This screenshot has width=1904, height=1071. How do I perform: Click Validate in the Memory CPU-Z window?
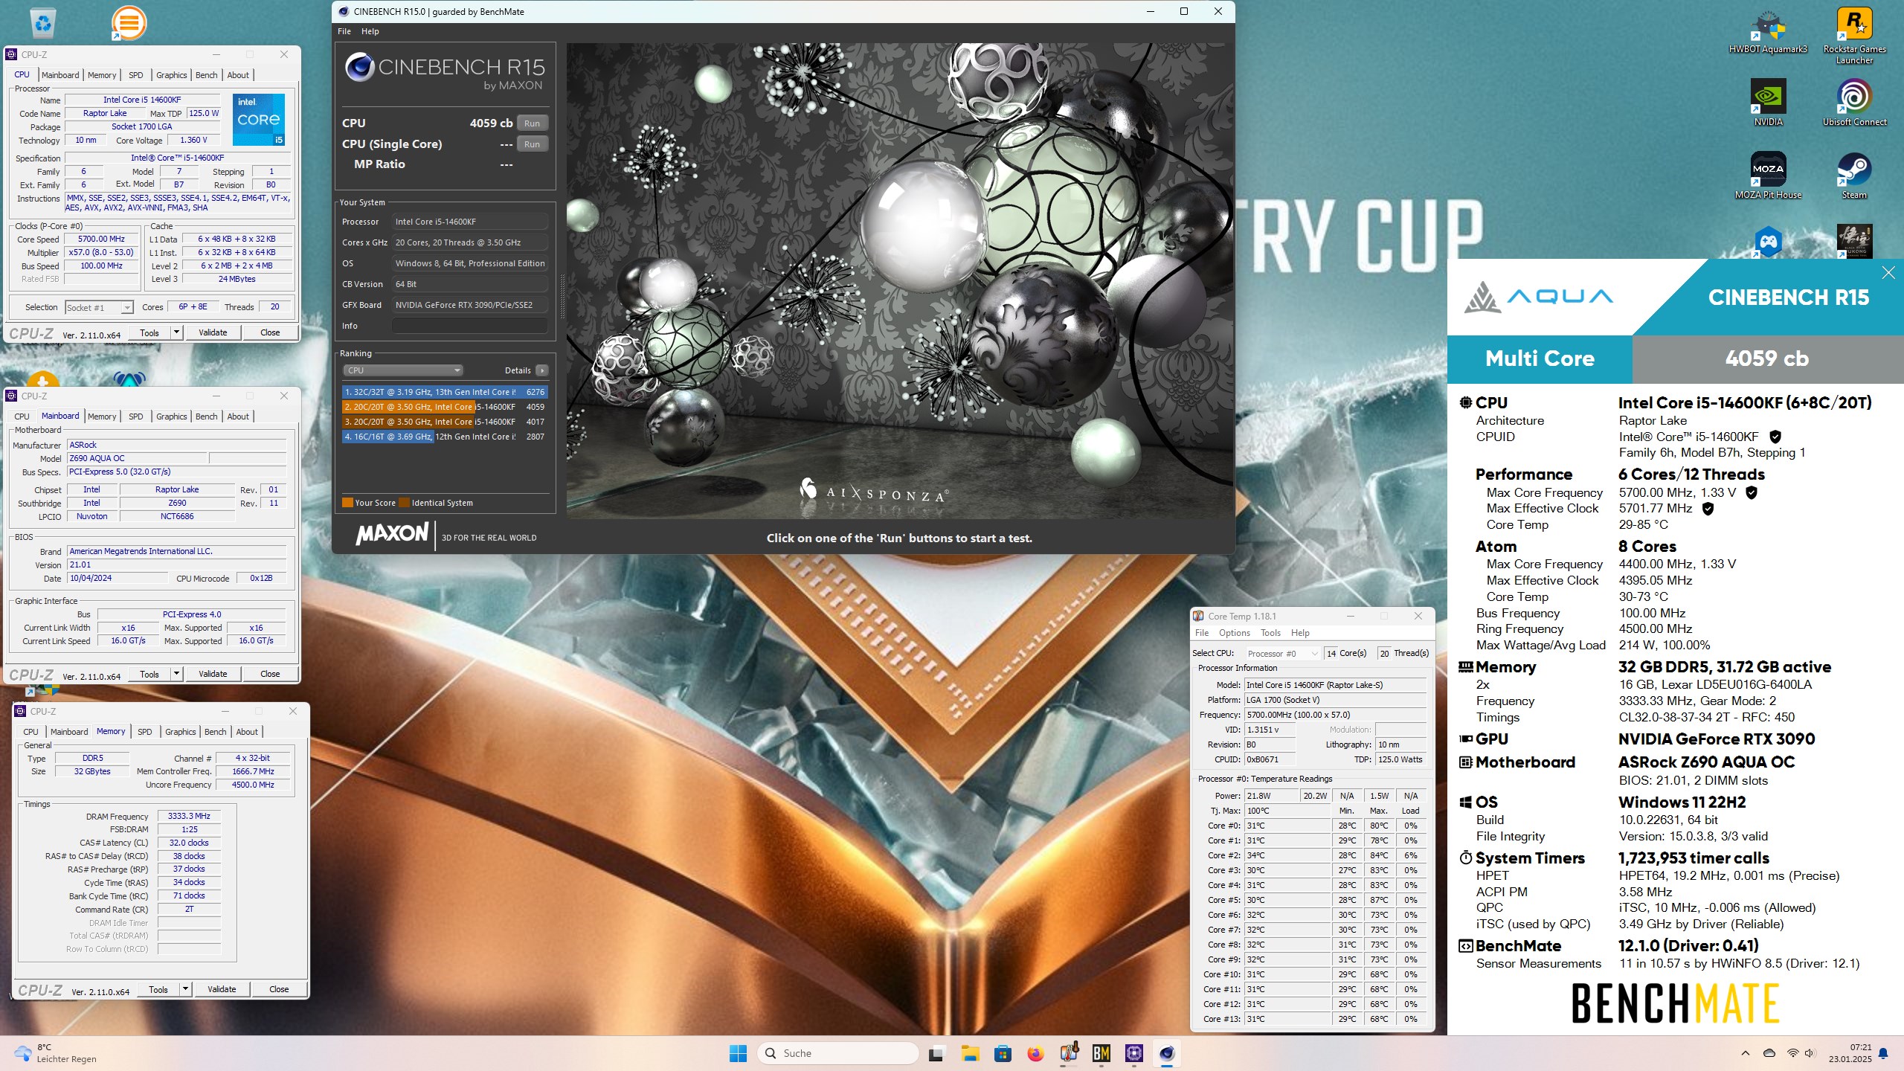pyautogui.click(x=222, y=989)
